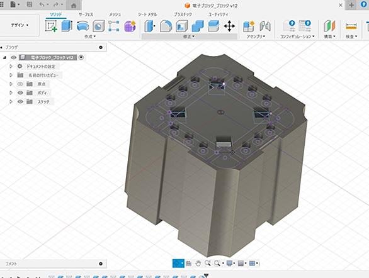Click the コメント panel options dot
The image size is (369, 278).
click(101, 264)
